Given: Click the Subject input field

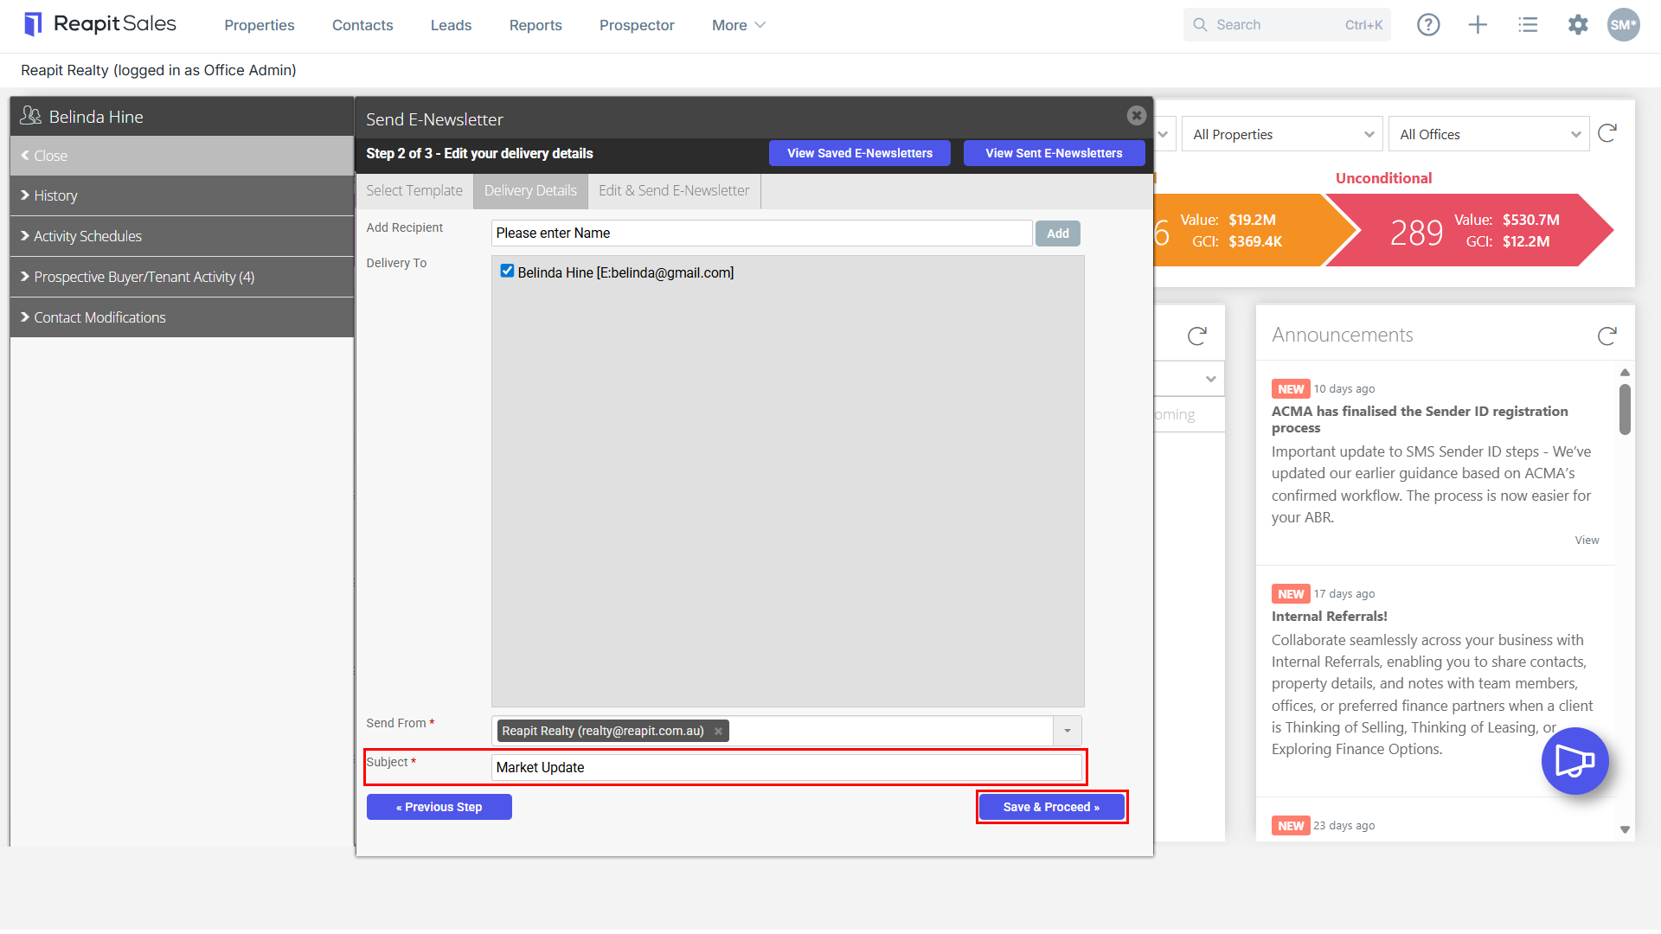Looking at the screenshot, I should click(786, 767).
